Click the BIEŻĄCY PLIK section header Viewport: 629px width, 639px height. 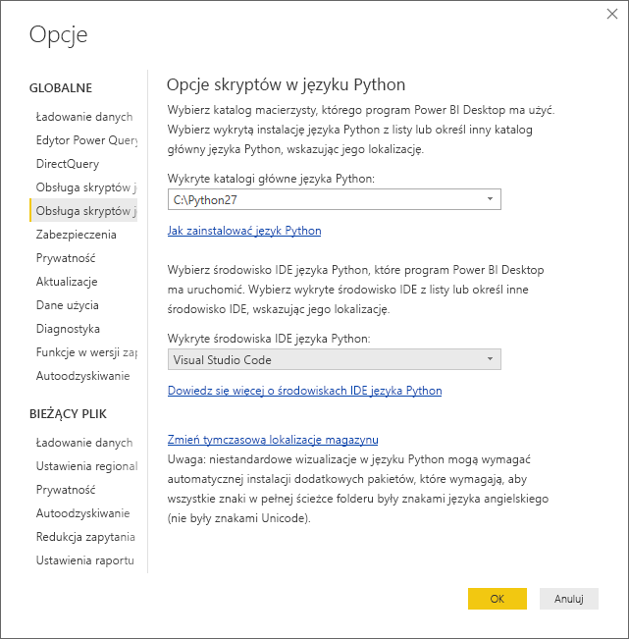coord(68,414)
